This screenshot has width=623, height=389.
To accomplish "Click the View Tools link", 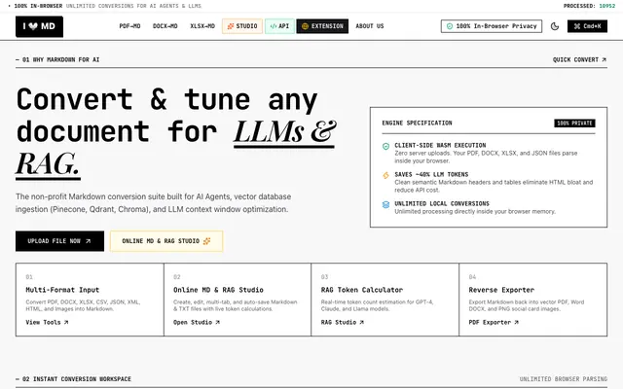I will coord(47,322).
